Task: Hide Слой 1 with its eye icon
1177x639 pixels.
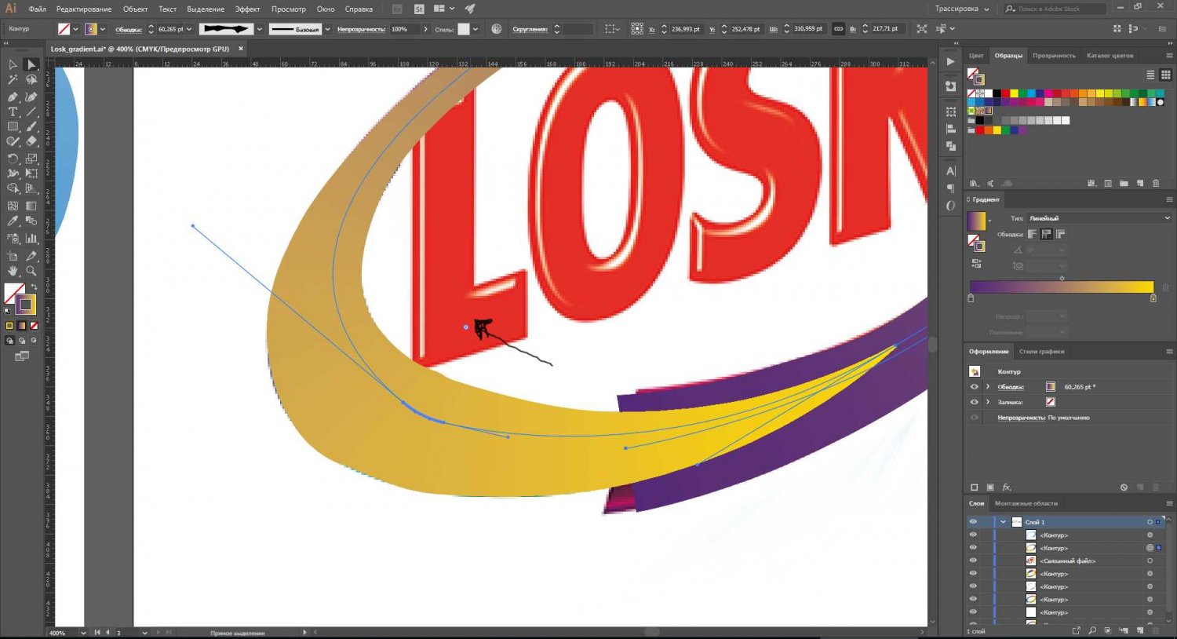Action: click(973, 522)
